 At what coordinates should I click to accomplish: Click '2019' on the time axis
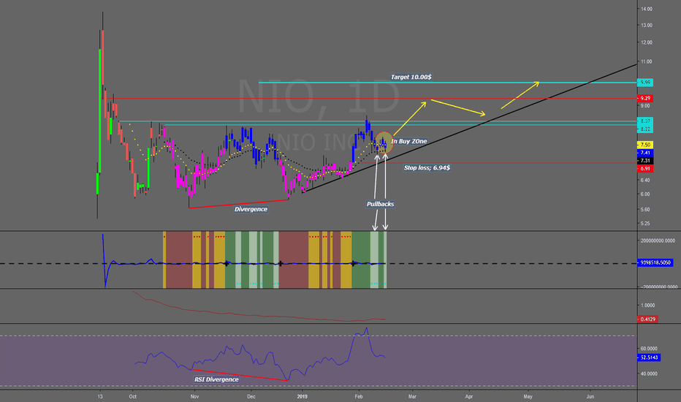[302, 397]
